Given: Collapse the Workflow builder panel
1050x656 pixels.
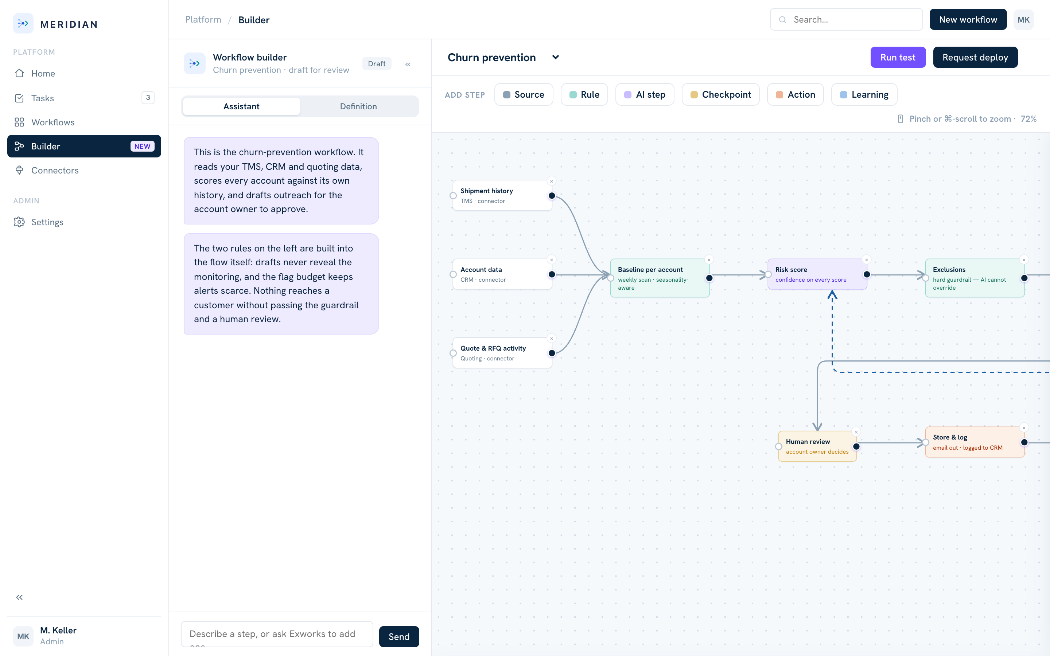Looking at the screenshot, I should point(408,64).
